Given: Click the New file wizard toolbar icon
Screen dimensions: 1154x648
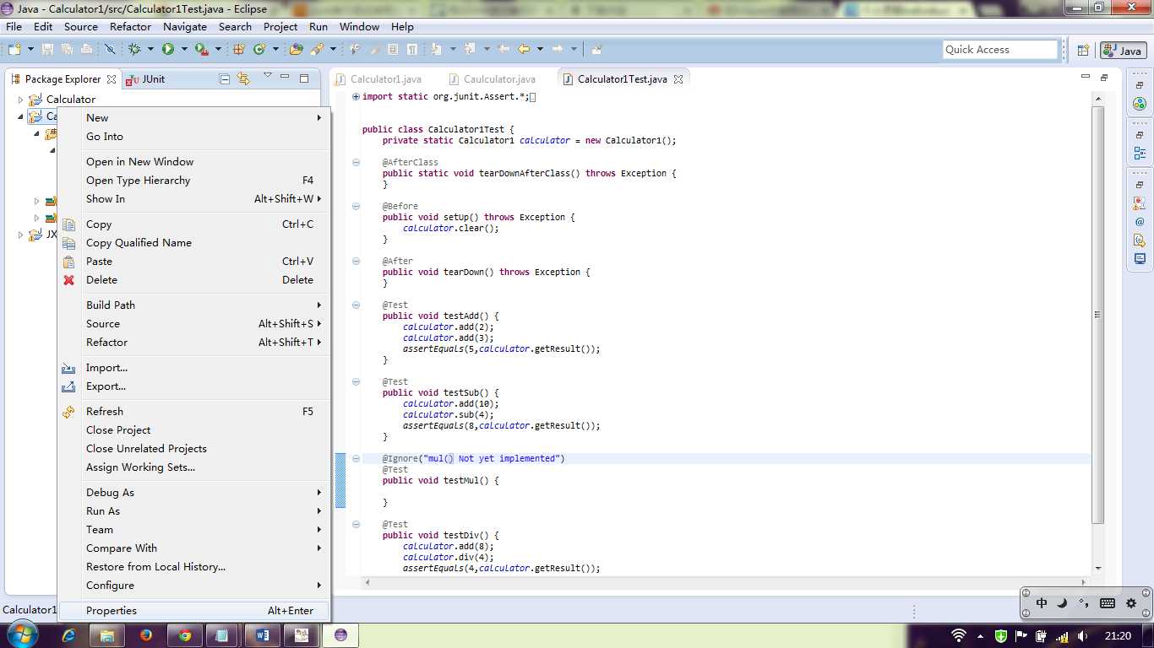Looking at the screenshot, I should (x=14, y=50).
